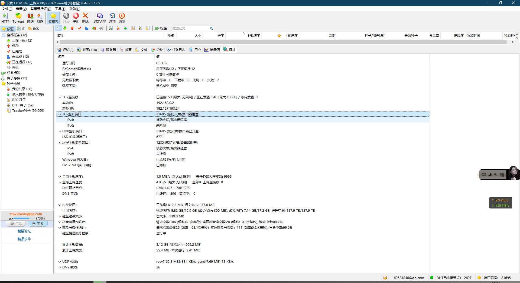Expand the 内存使用 row
The image size is (520, 283).
click(x=60, y=205)
